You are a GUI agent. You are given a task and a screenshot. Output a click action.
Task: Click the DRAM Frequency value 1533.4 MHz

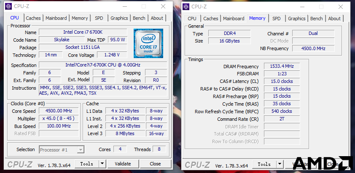(x=282, y=66)
